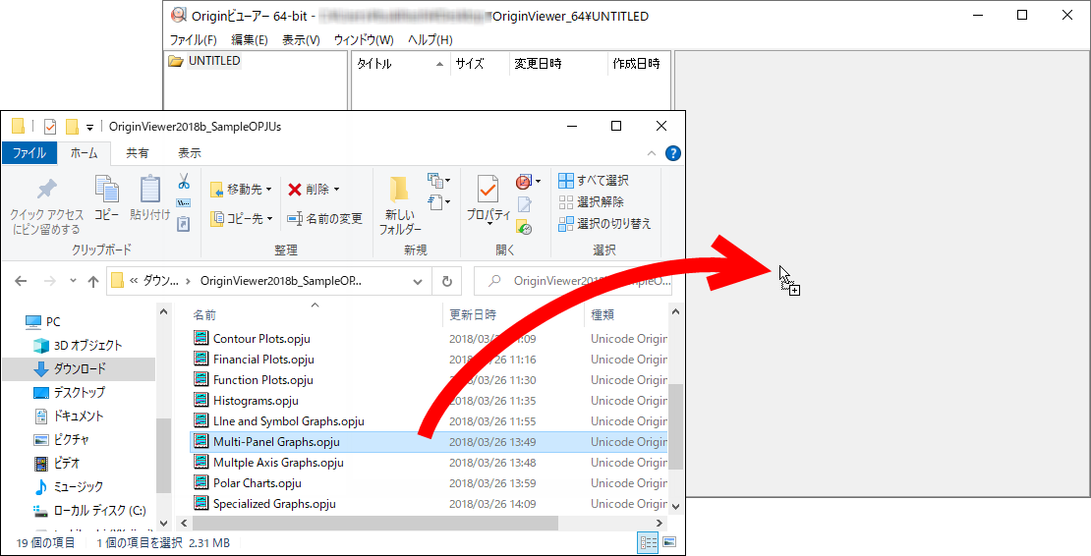Click the Refresh button by the address bar

click(446, 282)
